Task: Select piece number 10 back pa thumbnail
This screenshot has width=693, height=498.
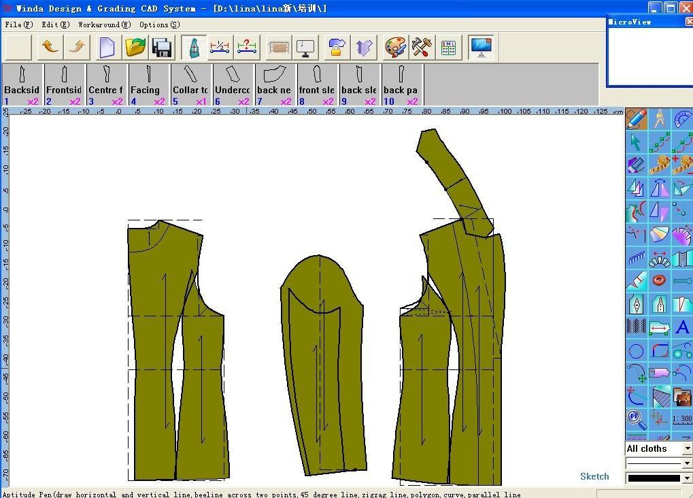Action: 401,85
